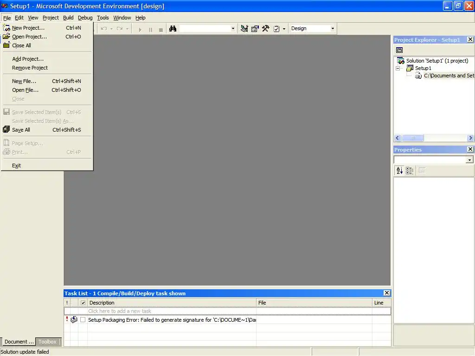This screenshot has height=356, width=475.
Task: Click the grayed Undo arrow icon
Action: (104, 28)
